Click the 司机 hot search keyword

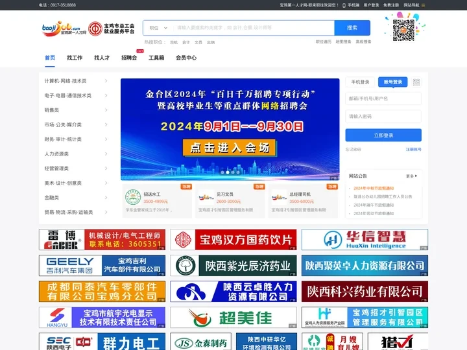[x=174, y=42]
